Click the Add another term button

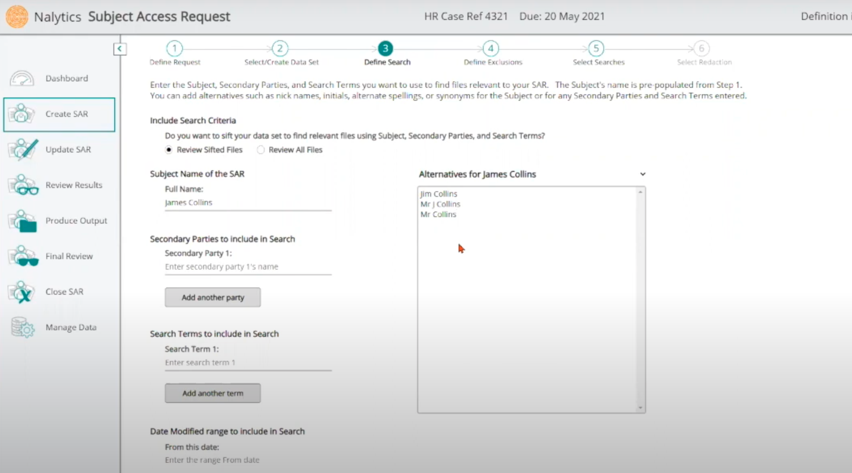213,393
